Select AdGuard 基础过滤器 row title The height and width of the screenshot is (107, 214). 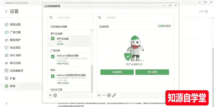(68, 56)
